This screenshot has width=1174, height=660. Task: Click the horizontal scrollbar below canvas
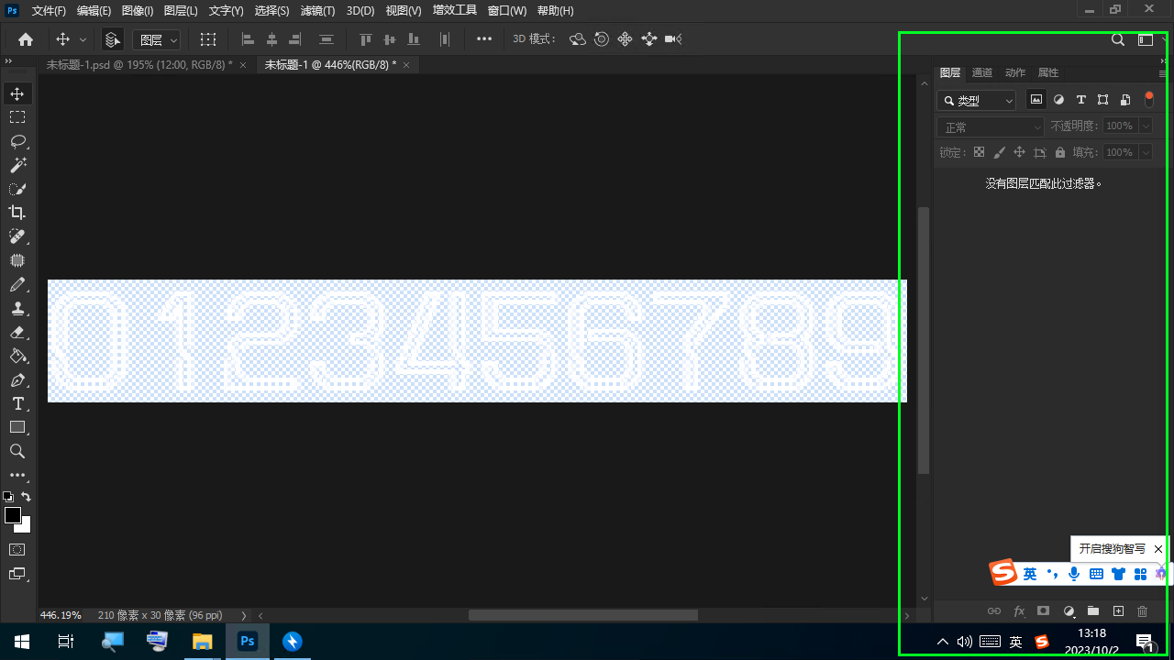pyautogui.click(x=582, y=616)
